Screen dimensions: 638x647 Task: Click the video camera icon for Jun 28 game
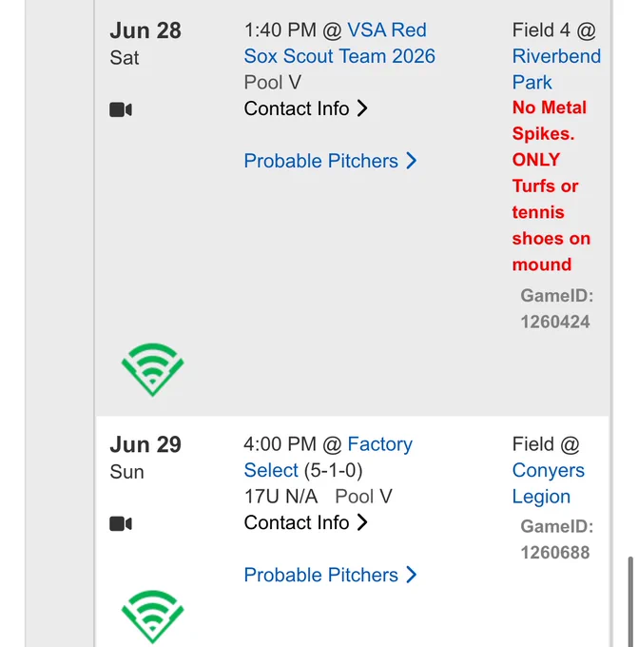(121, 109)
